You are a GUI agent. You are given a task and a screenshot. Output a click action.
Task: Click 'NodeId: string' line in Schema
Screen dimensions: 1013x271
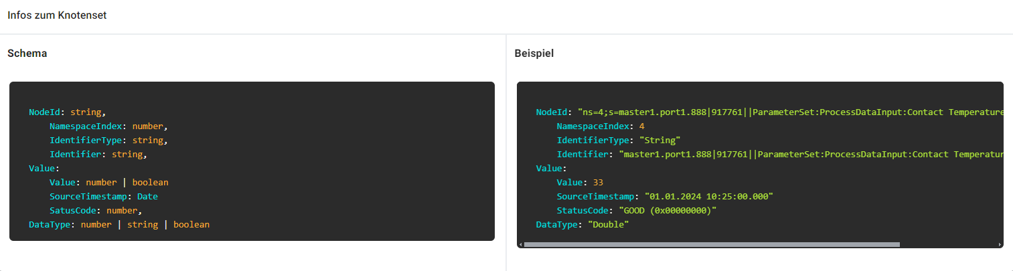(68, 112)
